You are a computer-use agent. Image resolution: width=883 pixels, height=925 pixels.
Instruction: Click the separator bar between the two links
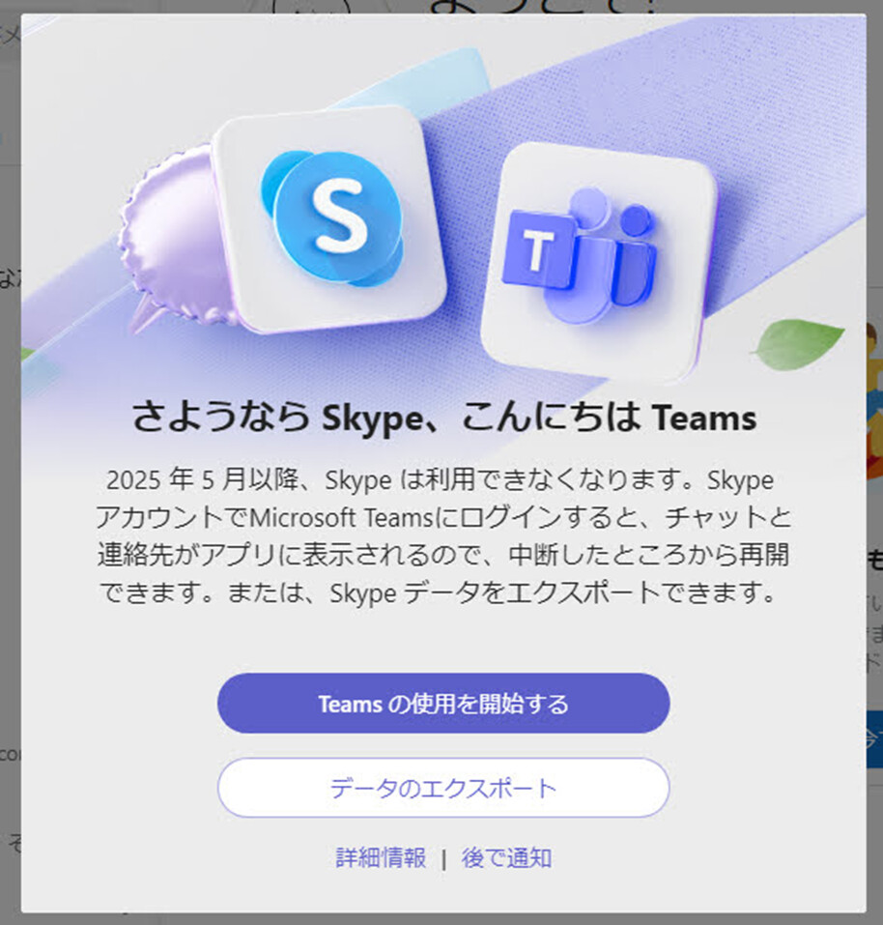443,859
